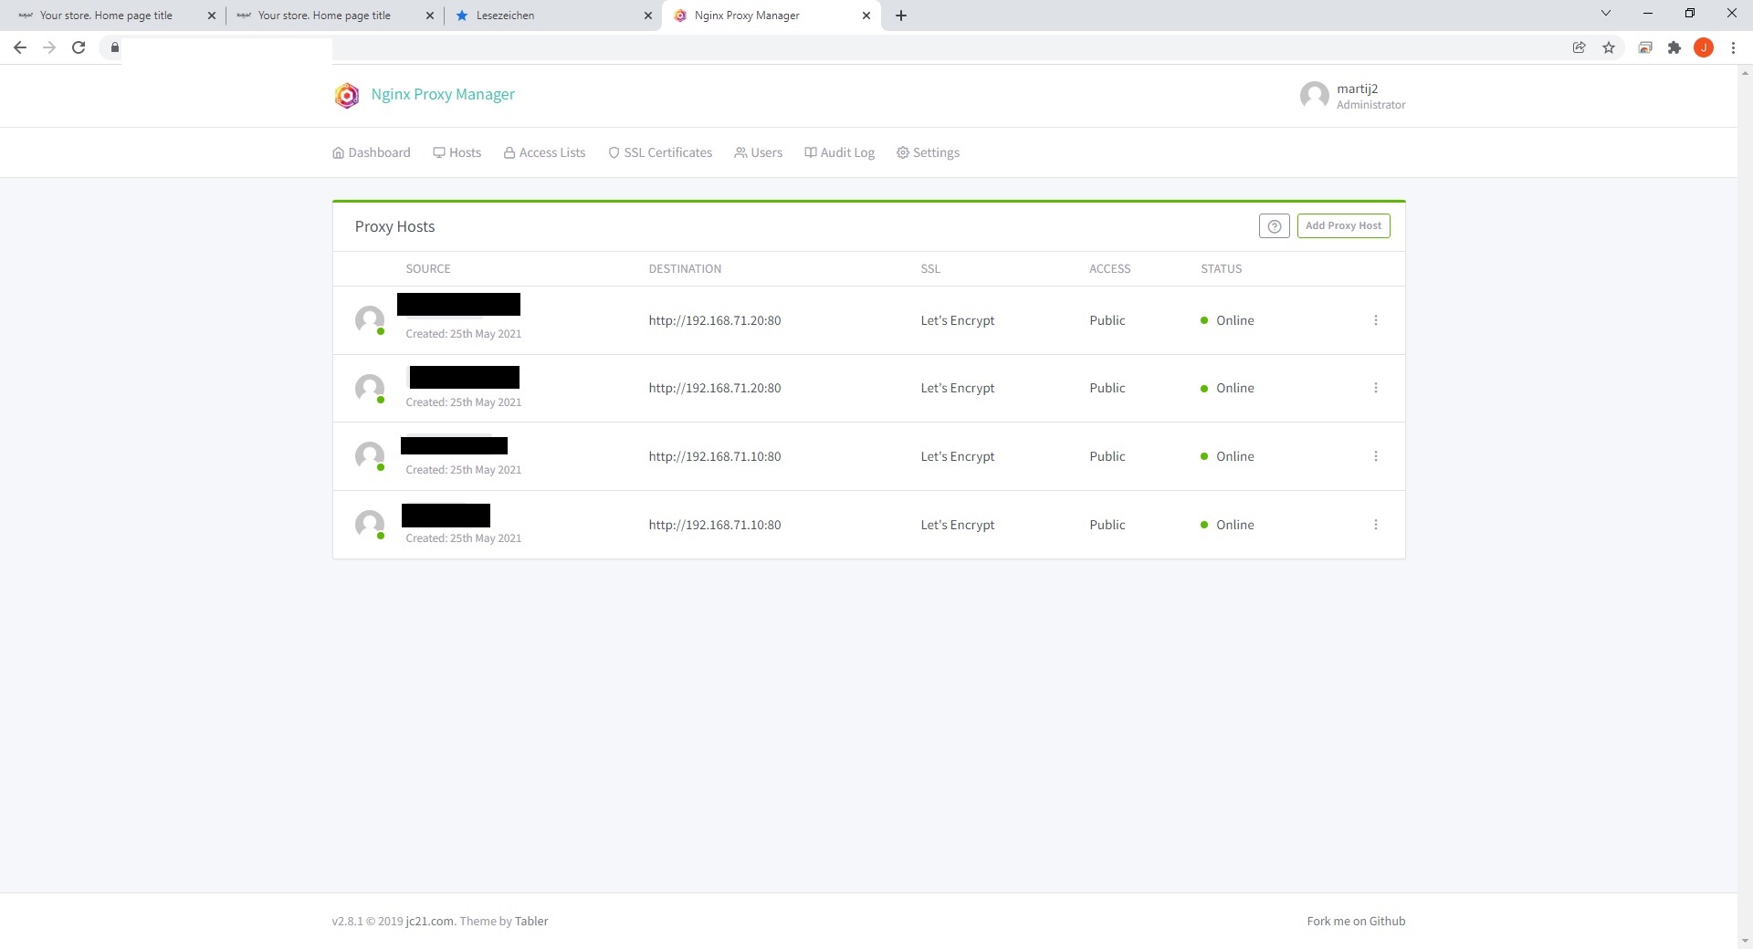Bookmark the page using the star icon
This screenshot has height=949, width=1753.
[1609, 47]
